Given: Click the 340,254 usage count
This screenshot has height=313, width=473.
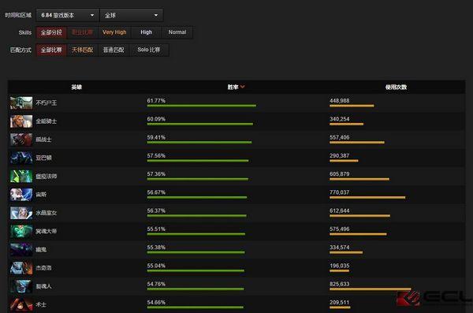Looking at the screenshot, I should pyautogui.click(x=339, y=119).
